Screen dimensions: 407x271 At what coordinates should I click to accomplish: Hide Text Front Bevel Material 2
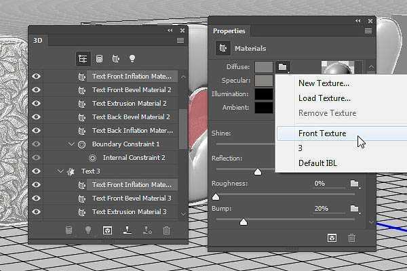(x=37, y=90)
